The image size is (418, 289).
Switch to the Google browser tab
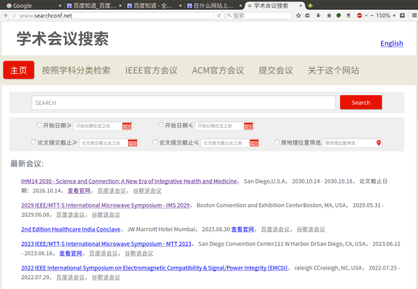point(21,5)
